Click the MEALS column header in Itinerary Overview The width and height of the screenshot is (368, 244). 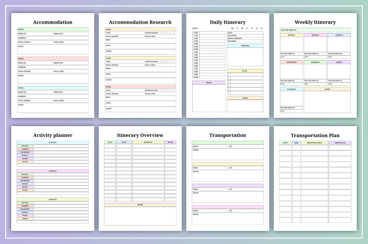point(170,142)
